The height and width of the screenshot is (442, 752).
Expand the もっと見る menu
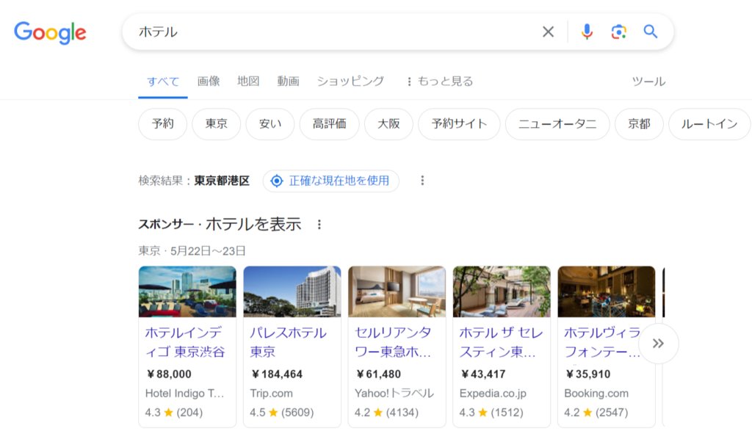point(439,81)
